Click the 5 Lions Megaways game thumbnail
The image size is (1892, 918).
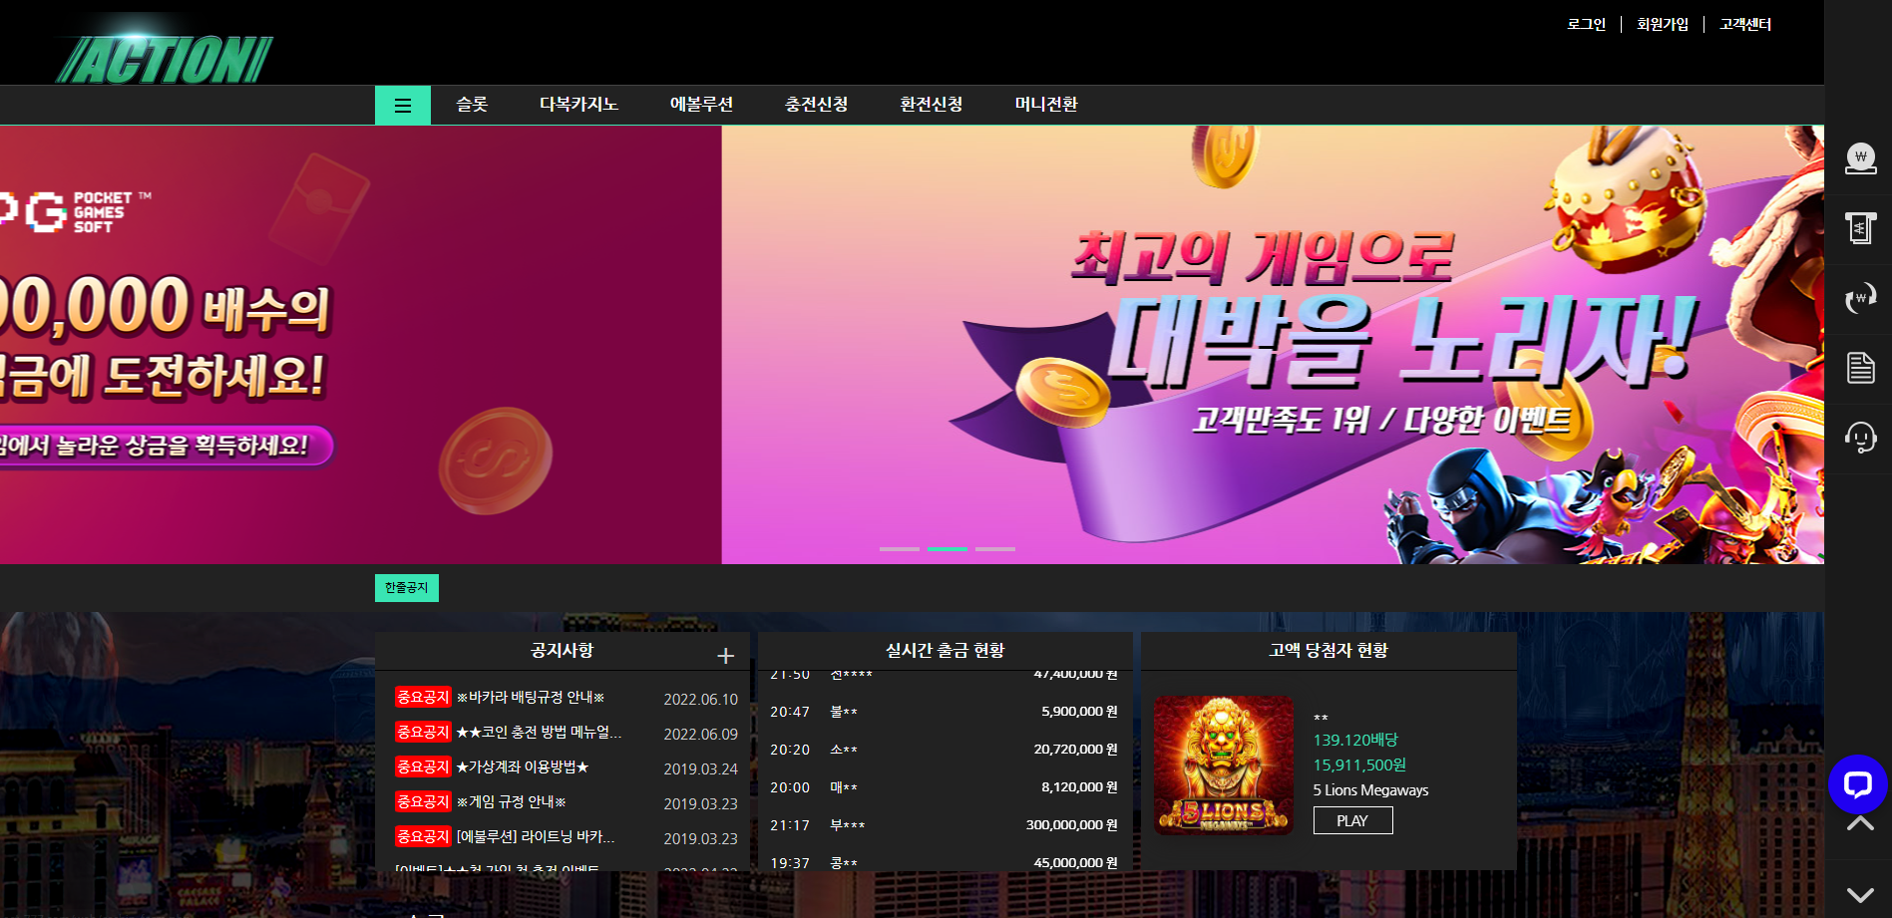tap(1224, 765)
